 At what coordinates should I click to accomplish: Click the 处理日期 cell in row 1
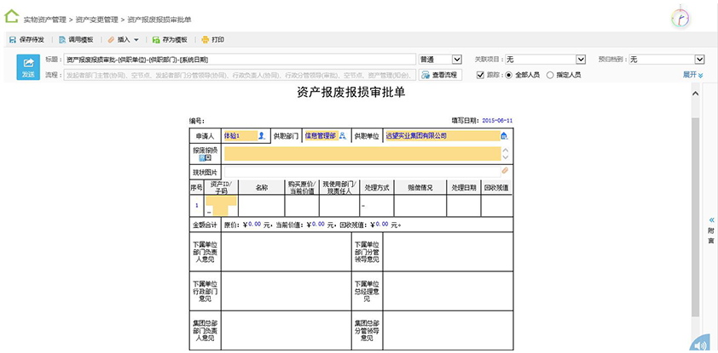(464, 206)
